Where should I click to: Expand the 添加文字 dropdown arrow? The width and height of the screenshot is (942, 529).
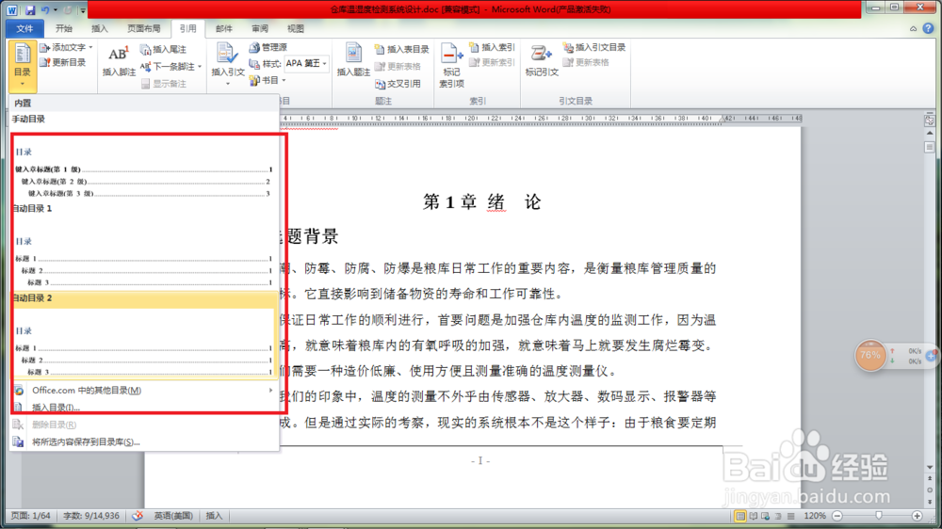pos(90,47)
